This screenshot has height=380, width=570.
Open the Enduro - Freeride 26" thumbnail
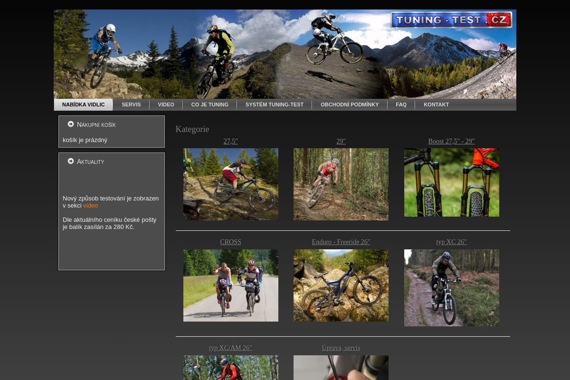[341, 285]
